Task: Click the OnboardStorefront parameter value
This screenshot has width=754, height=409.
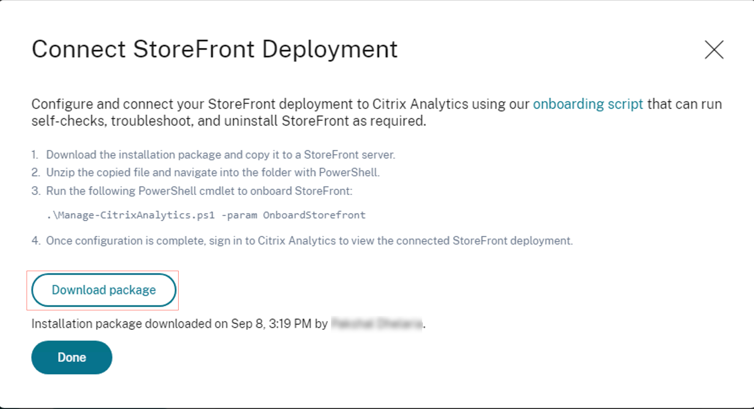Action: coord(314,215)
